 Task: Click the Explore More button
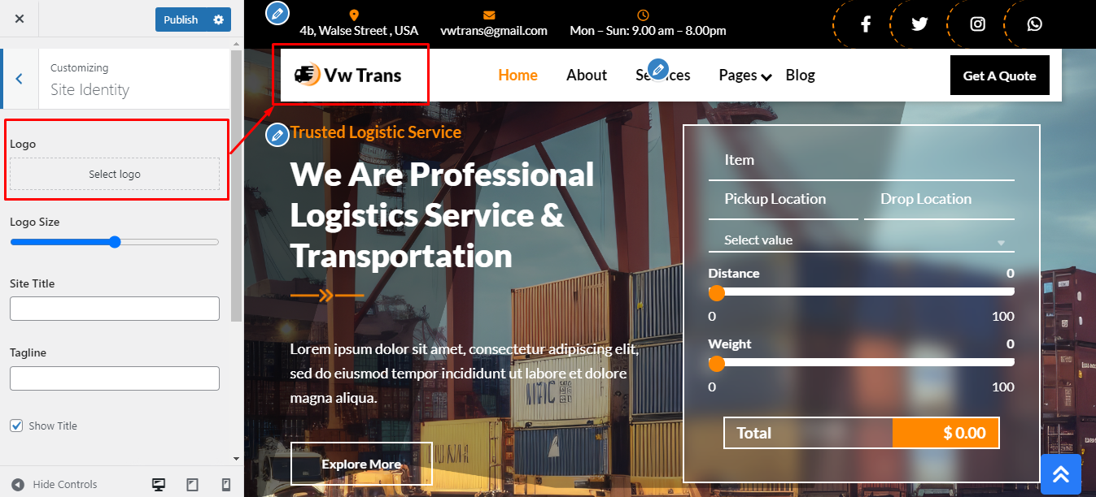click(x=361, y=464)
